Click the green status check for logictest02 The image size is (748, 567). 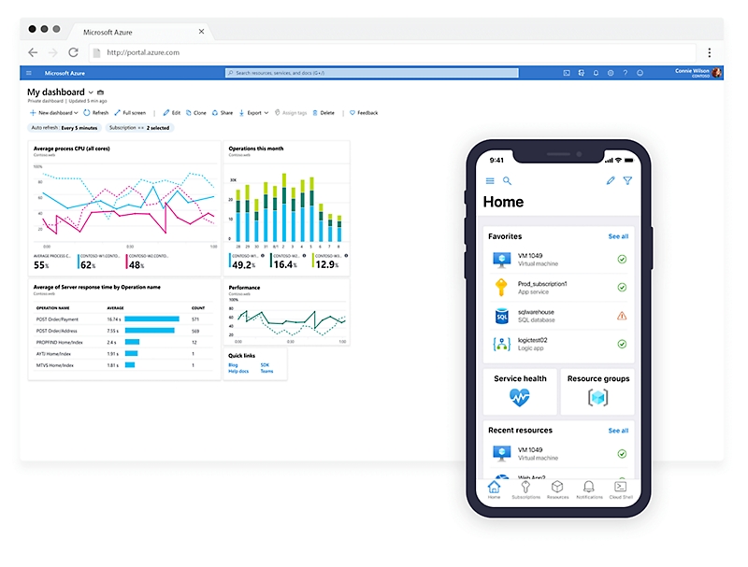click(x=622, y=344)
